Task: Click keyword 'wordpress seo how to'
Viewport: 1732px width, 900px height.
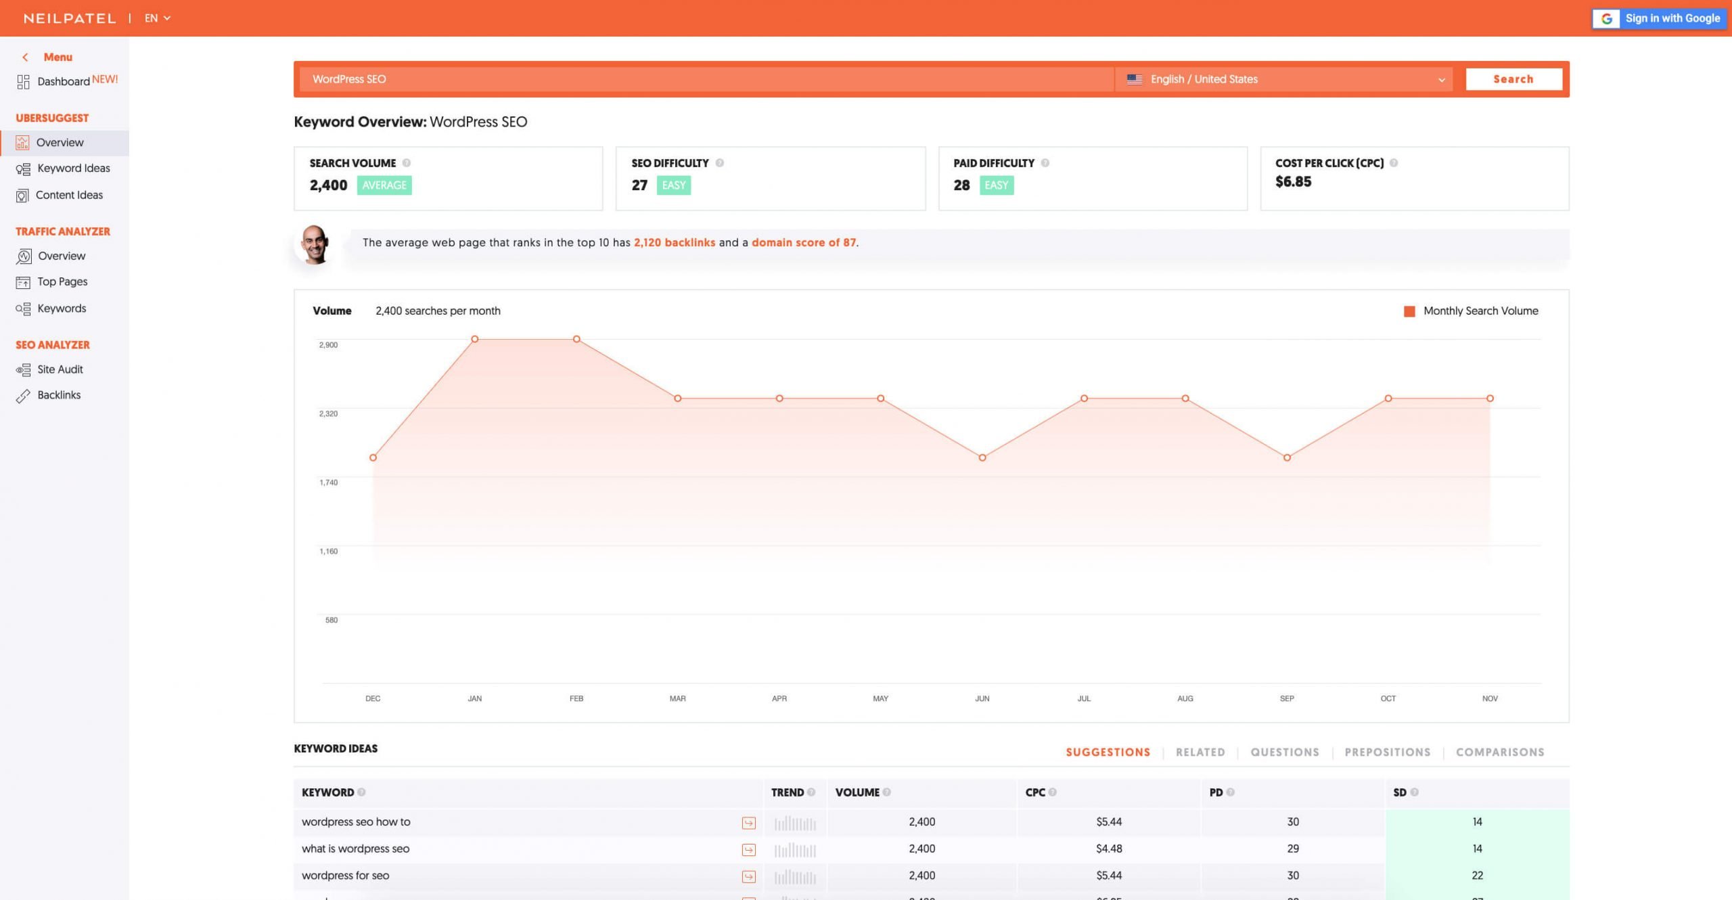Action: click(x=356, y=822)
